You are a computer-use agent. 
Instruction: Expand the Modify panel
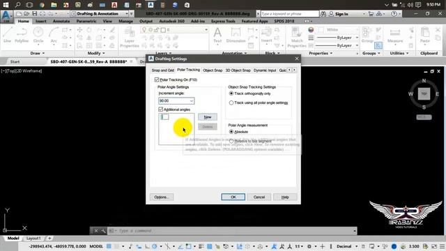click(x=96, y=53)
